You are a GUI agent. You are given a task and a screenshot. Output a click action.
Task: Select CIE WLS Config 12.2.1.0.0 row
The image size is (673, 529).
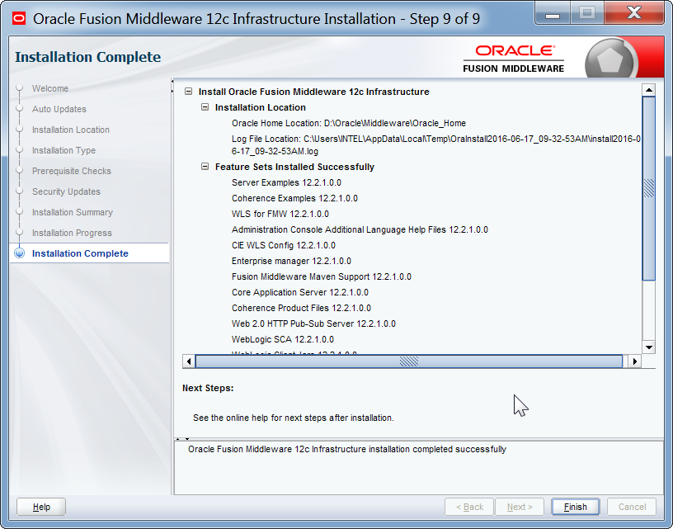pos(283,245)
